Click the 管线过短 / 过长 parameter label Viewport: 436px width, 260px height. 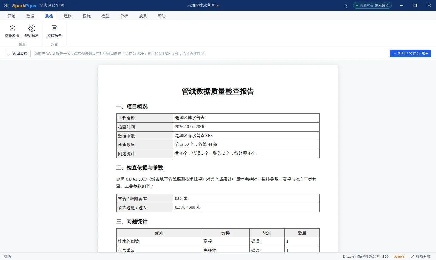[x=145, y=207]
